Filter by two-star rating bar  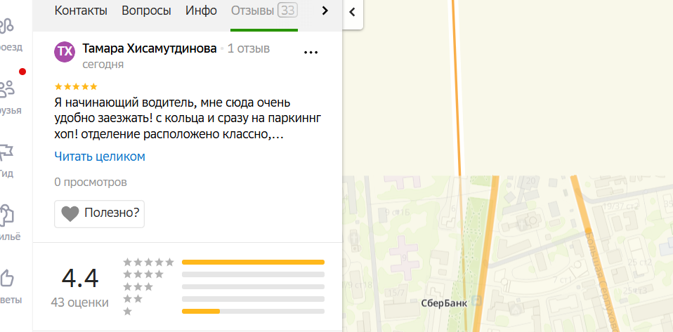[253, 299]
